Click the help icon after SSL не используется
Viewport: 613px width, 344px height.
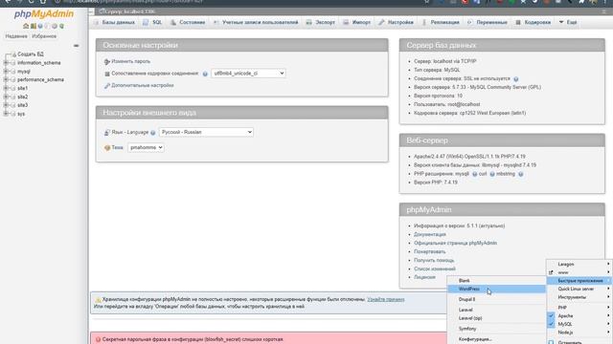click(515, 79)
